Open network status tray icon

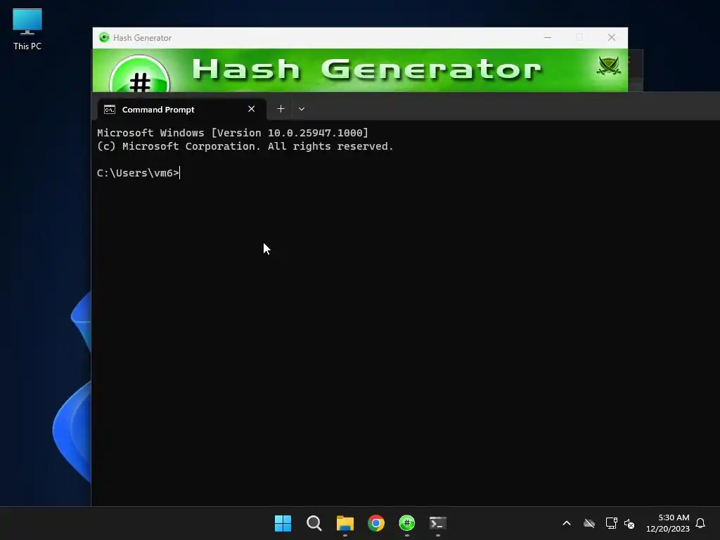pyautogui.click(x=611, y=523)
